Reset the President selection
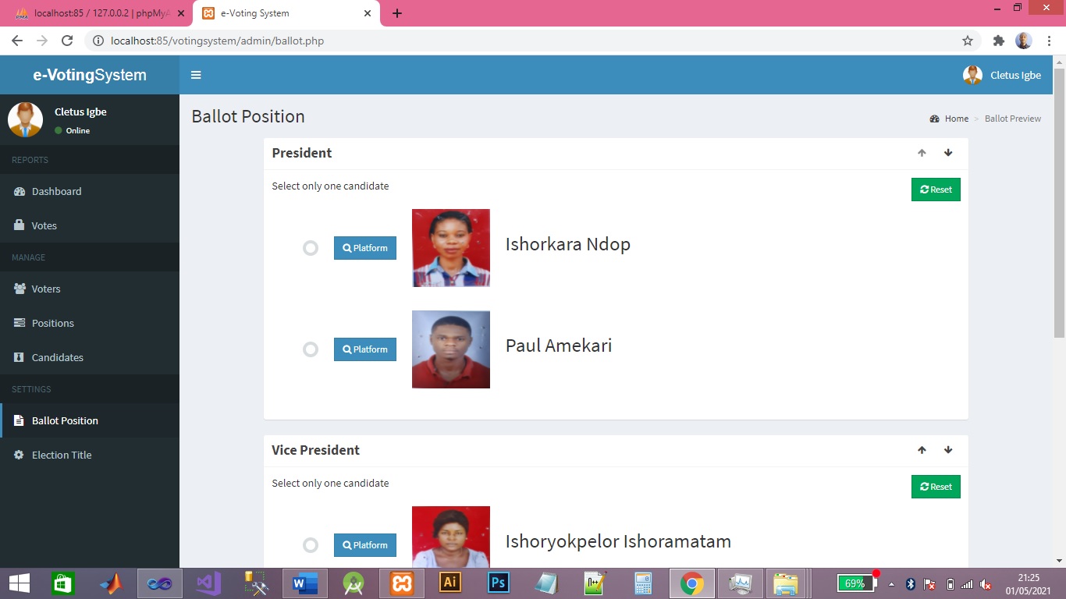This screenshot has height=599, width=1066. (935, 189)
